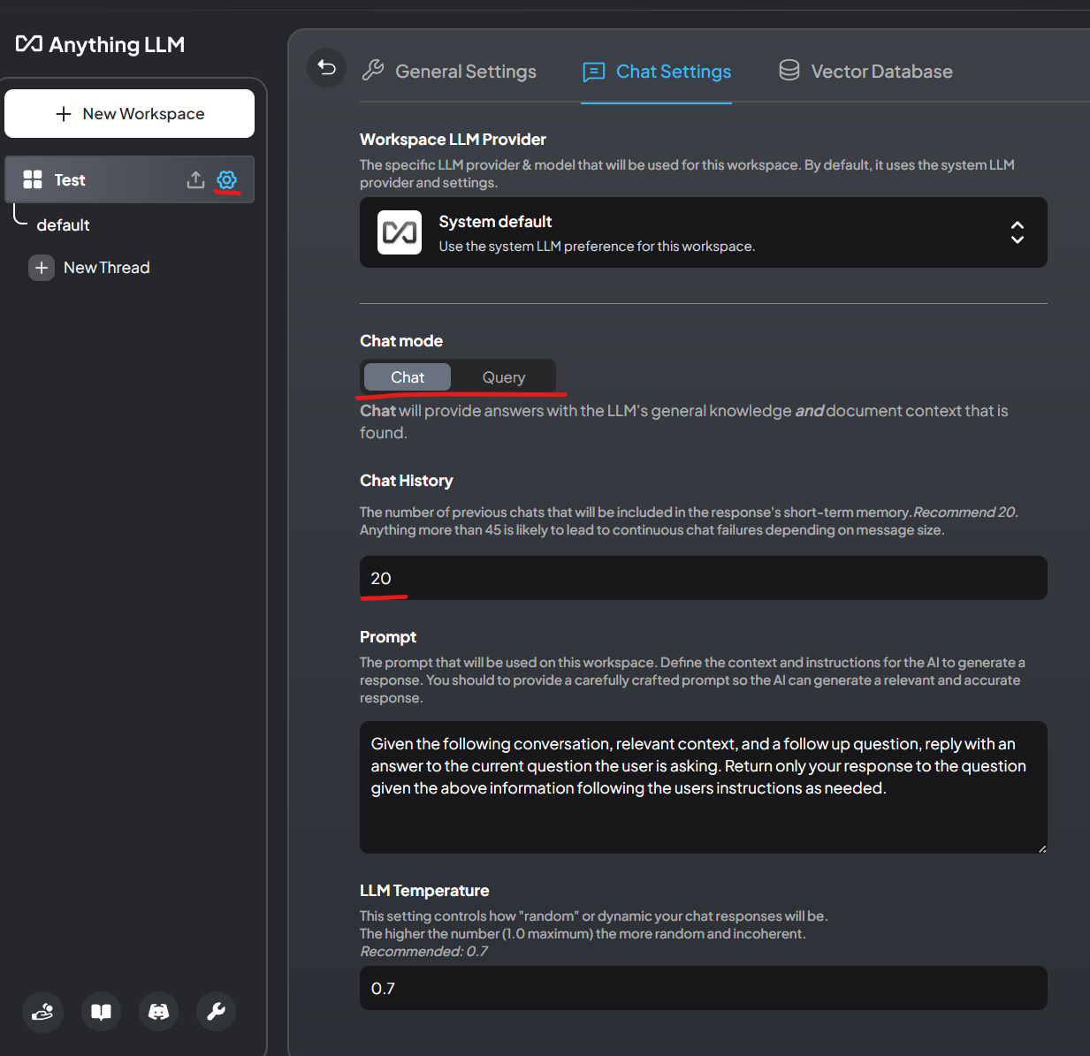Click the upload icon on Test workspace
This screenshot has height=1056, width=1090.
[195, 180]
